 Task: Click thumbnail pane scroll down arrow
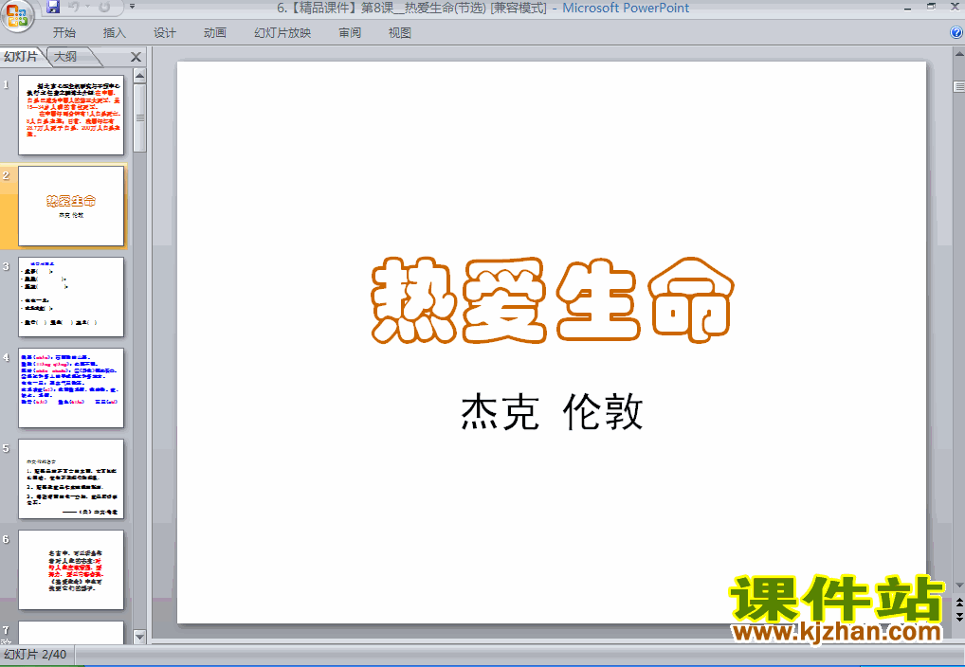(x=139, y=638)
